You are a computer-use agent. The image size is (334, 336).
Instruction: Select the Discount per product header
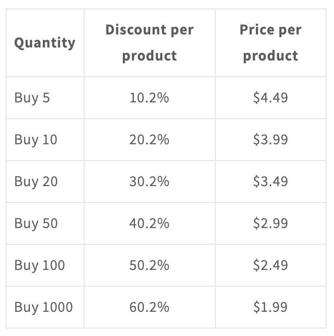[149, 43]
